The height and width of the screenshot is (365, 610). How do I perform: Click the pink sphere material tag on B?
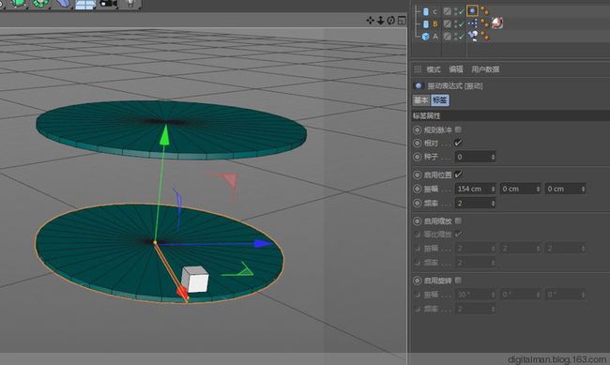coord(496,23)
